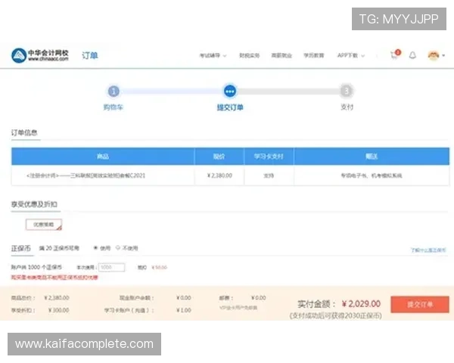This screenshot has height=363, width=454.
Task: Open the shopping cart icon
Action: (x=395, y=54)
